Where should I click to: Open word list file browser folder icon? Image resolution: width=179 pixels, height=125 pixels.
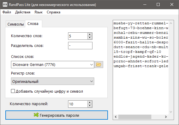(98, 64)
